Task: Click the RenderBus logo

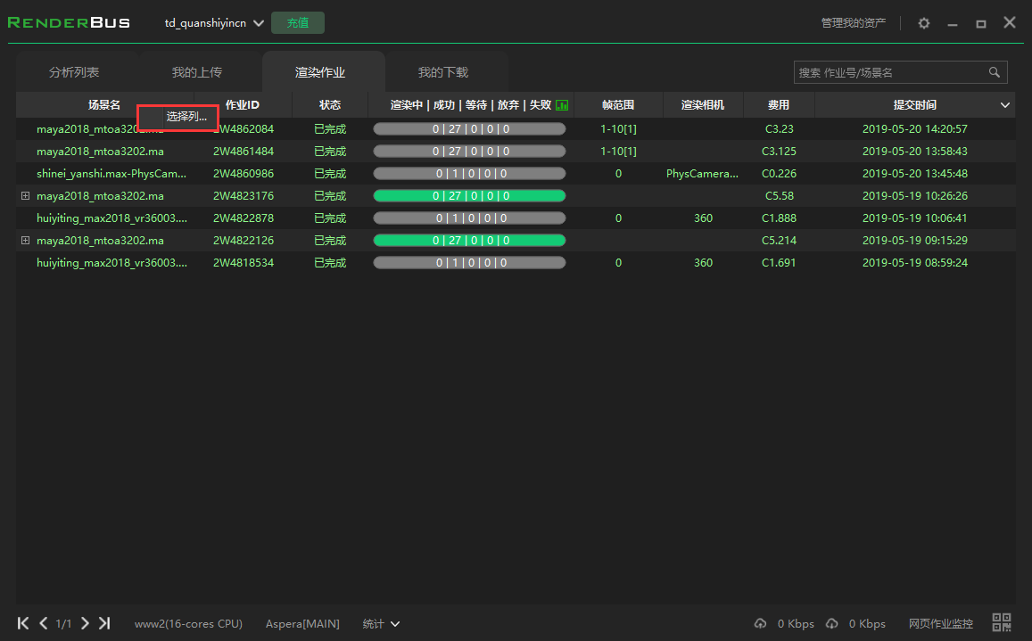Action: coord(69,23)
